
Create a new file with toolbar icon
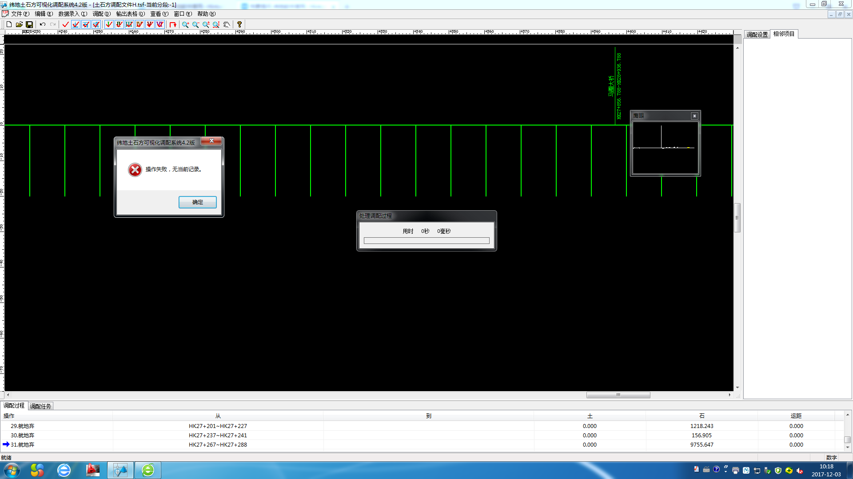pos(9,24)
